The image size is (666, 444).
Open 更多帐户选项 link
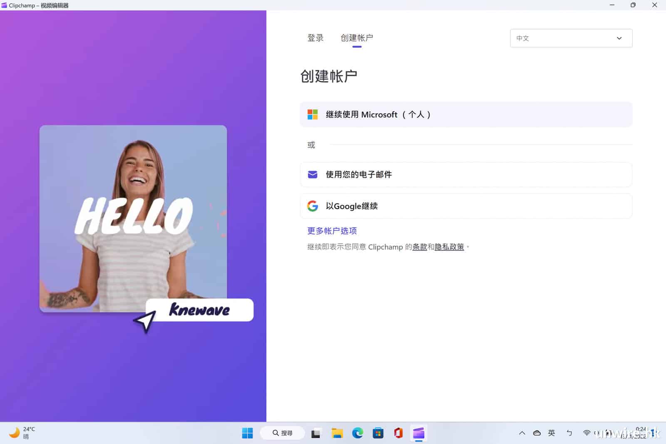tap(332, 231)
